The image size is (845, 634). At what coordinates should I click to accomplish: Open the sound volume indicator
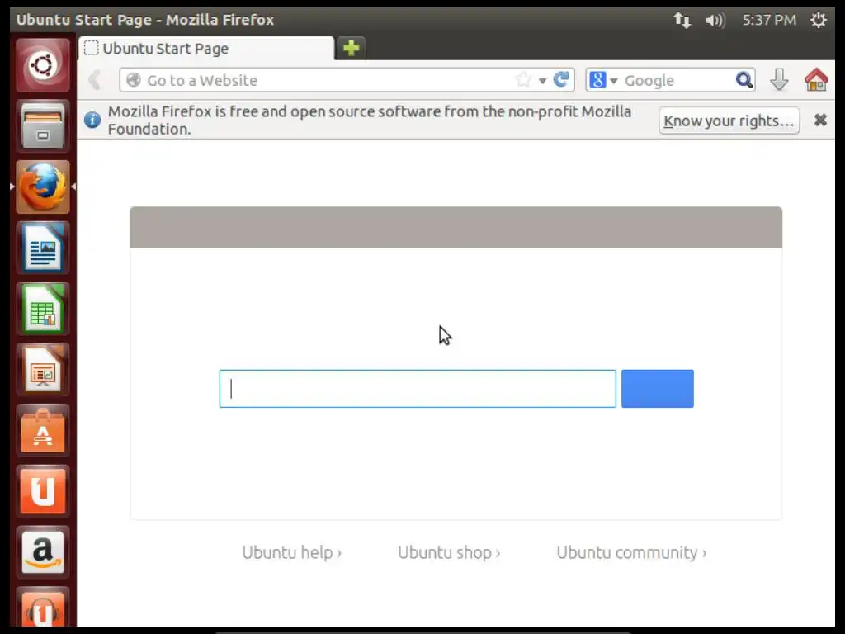pos(715,21)
